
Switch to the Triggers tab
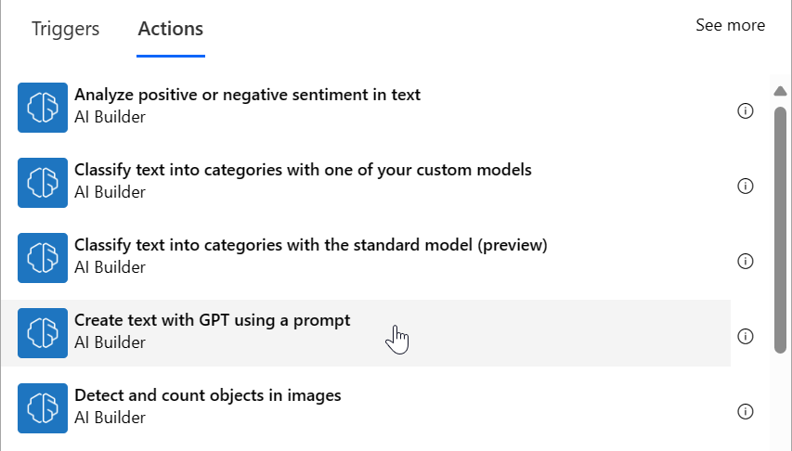pos(65,28)
